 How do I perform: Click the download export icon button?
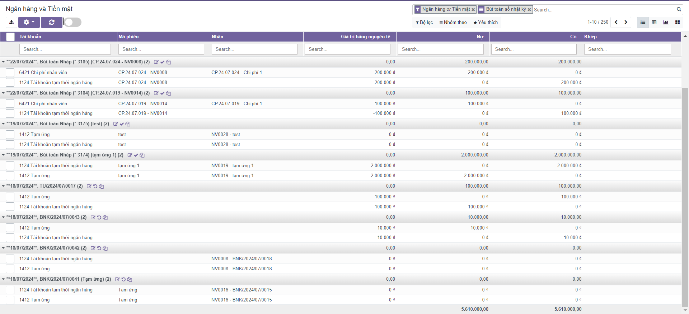pos(11,22)
